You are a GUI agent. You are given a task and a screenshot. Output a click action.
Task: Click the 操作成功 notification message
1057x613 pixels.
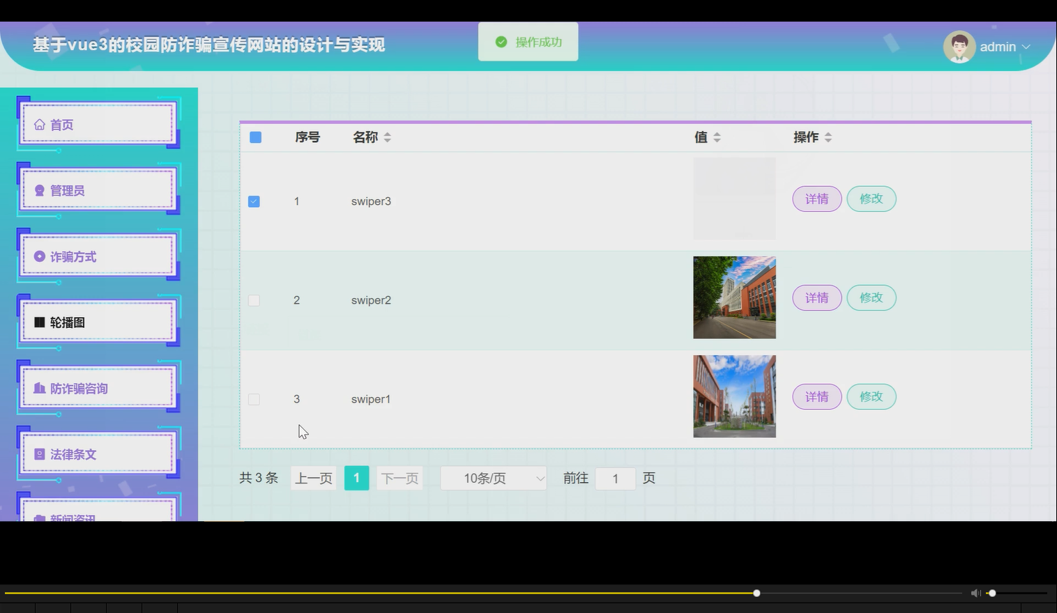coord(528,42)
